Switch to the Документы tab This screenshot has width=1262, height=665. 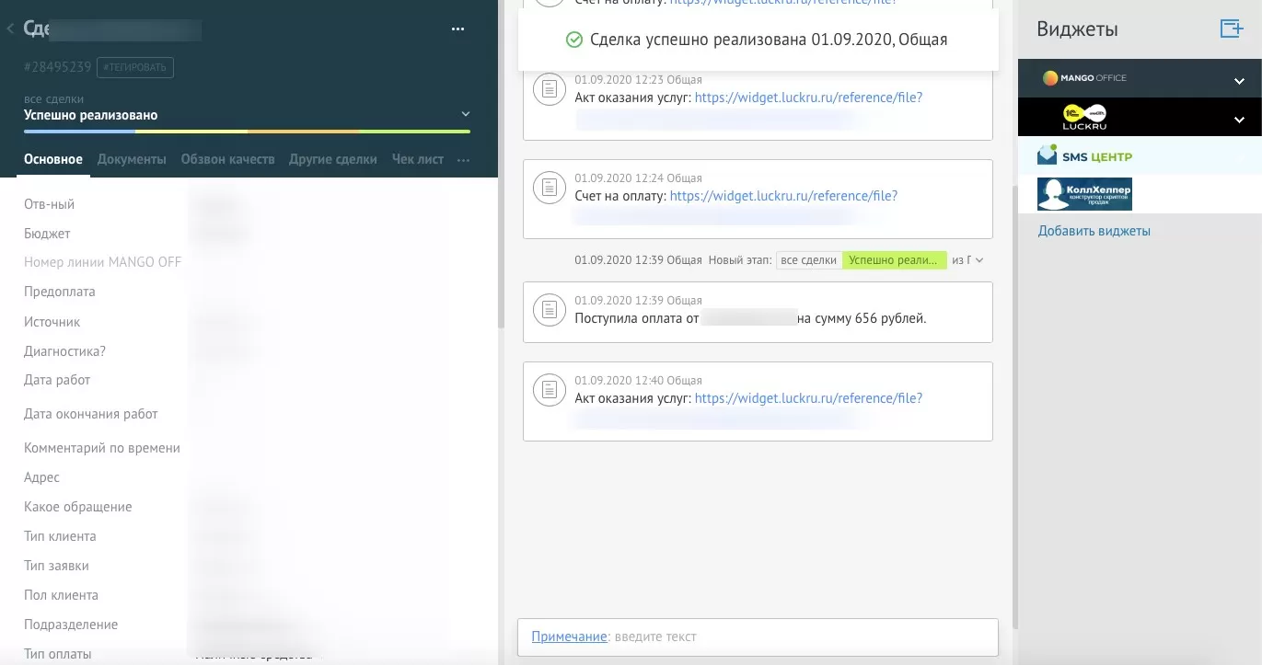[x=132, y=159]
